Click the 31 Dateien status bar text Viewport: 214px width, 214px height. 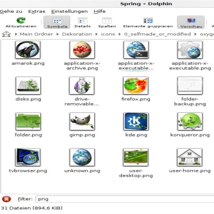[32, 208]
